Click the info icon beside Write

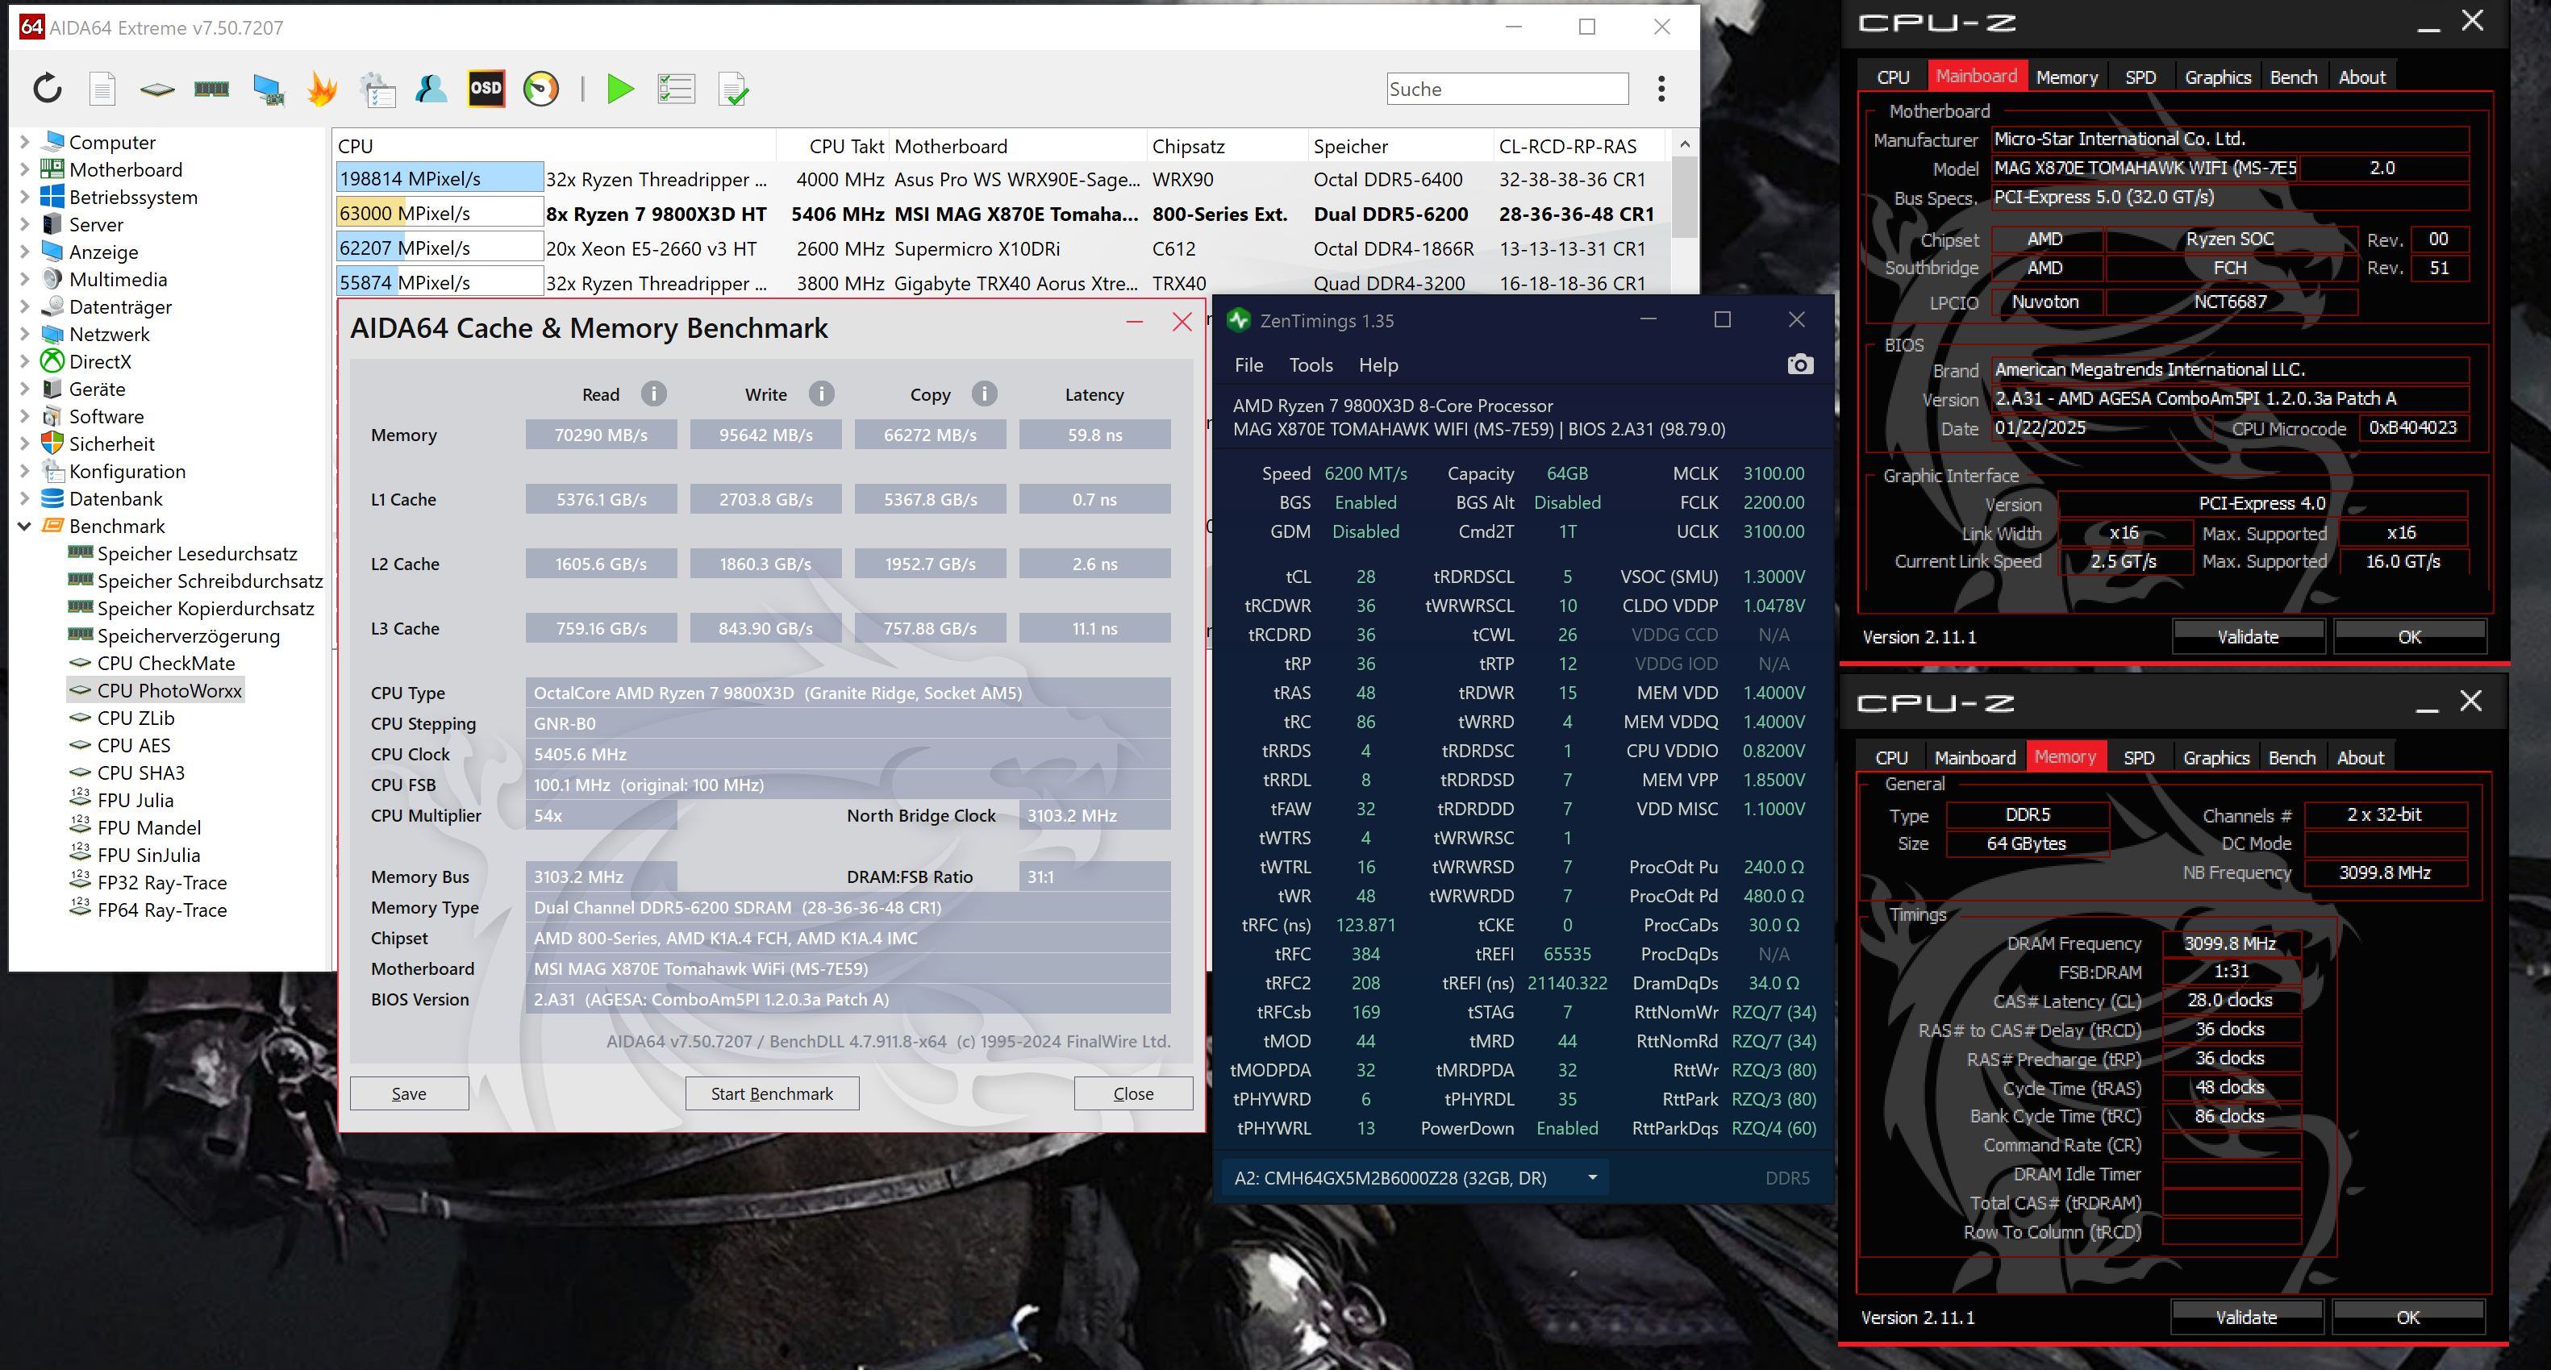coord(820,394)
